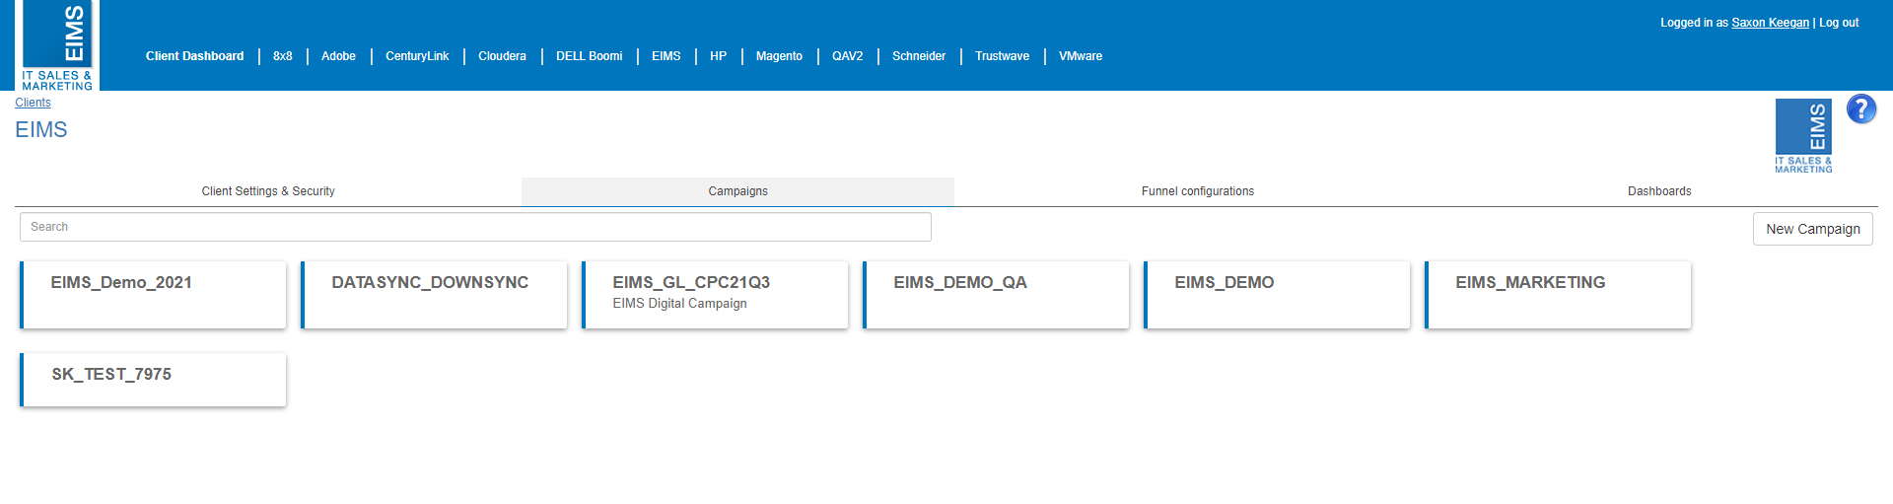Screen dimensions: 1893x504
Task: Open Client Dashboard in top navigation
Action: 194,56
